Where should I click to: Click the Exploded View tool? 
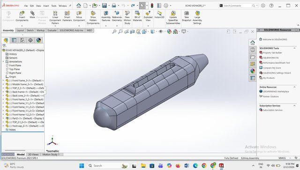(148, 16)
